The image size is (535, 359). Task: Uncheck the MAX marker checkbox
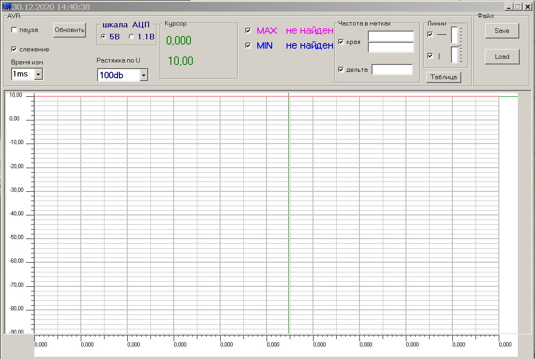248,31
